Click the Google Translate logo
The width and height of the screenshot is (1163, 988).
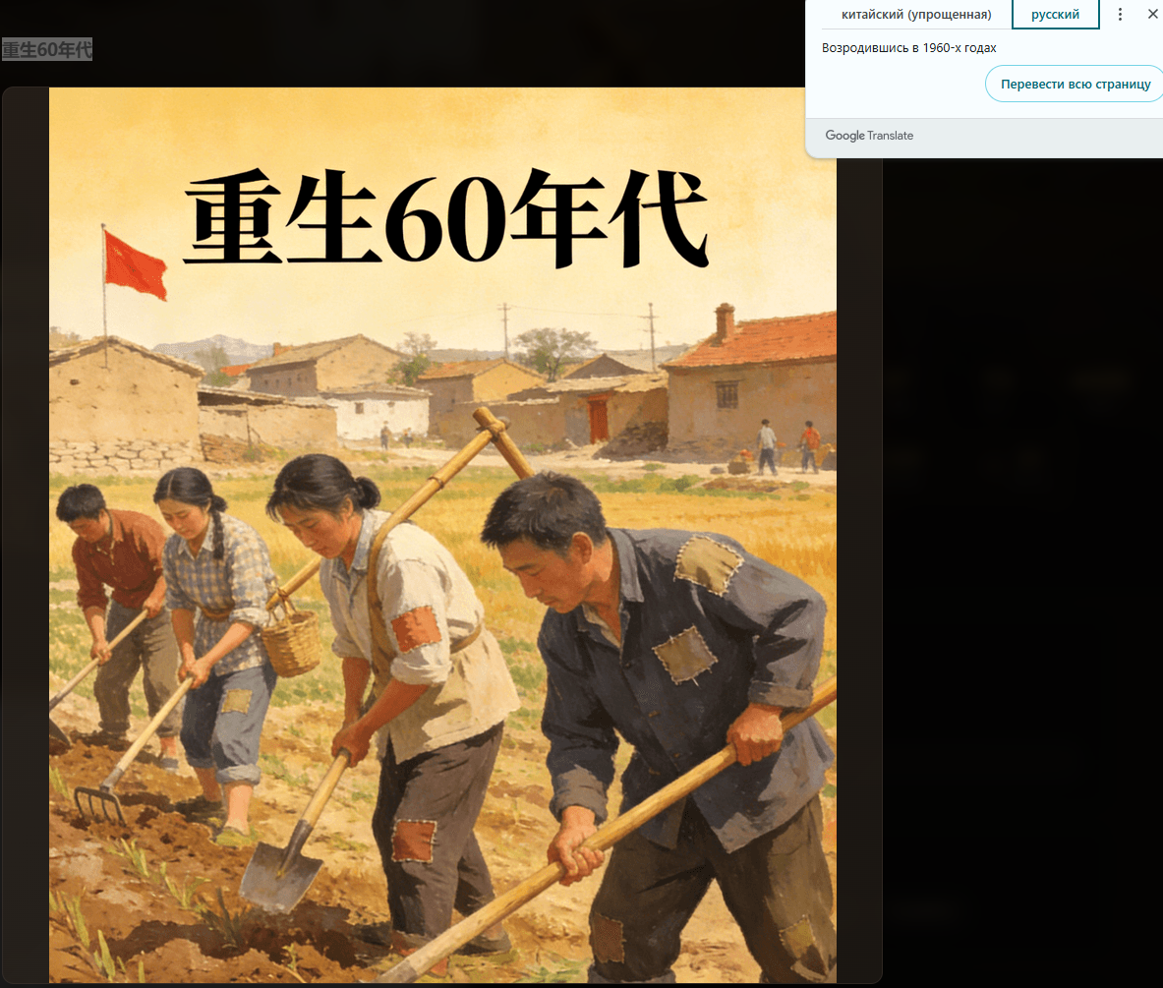[869, 136]
